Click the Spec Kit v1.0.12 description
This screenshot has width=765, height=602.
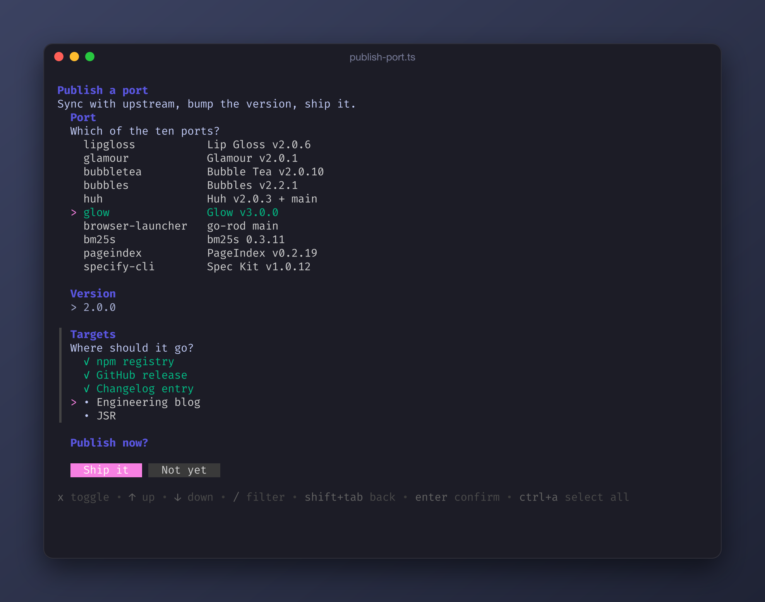tap(259, 267)
